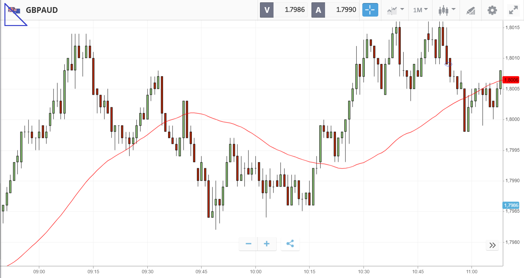
Task: Click the 10:00 time axis label
Action: pyautogui.click(x=256, y=272)
